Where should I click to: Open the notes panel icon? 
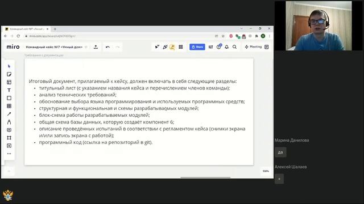coord(267,47)
